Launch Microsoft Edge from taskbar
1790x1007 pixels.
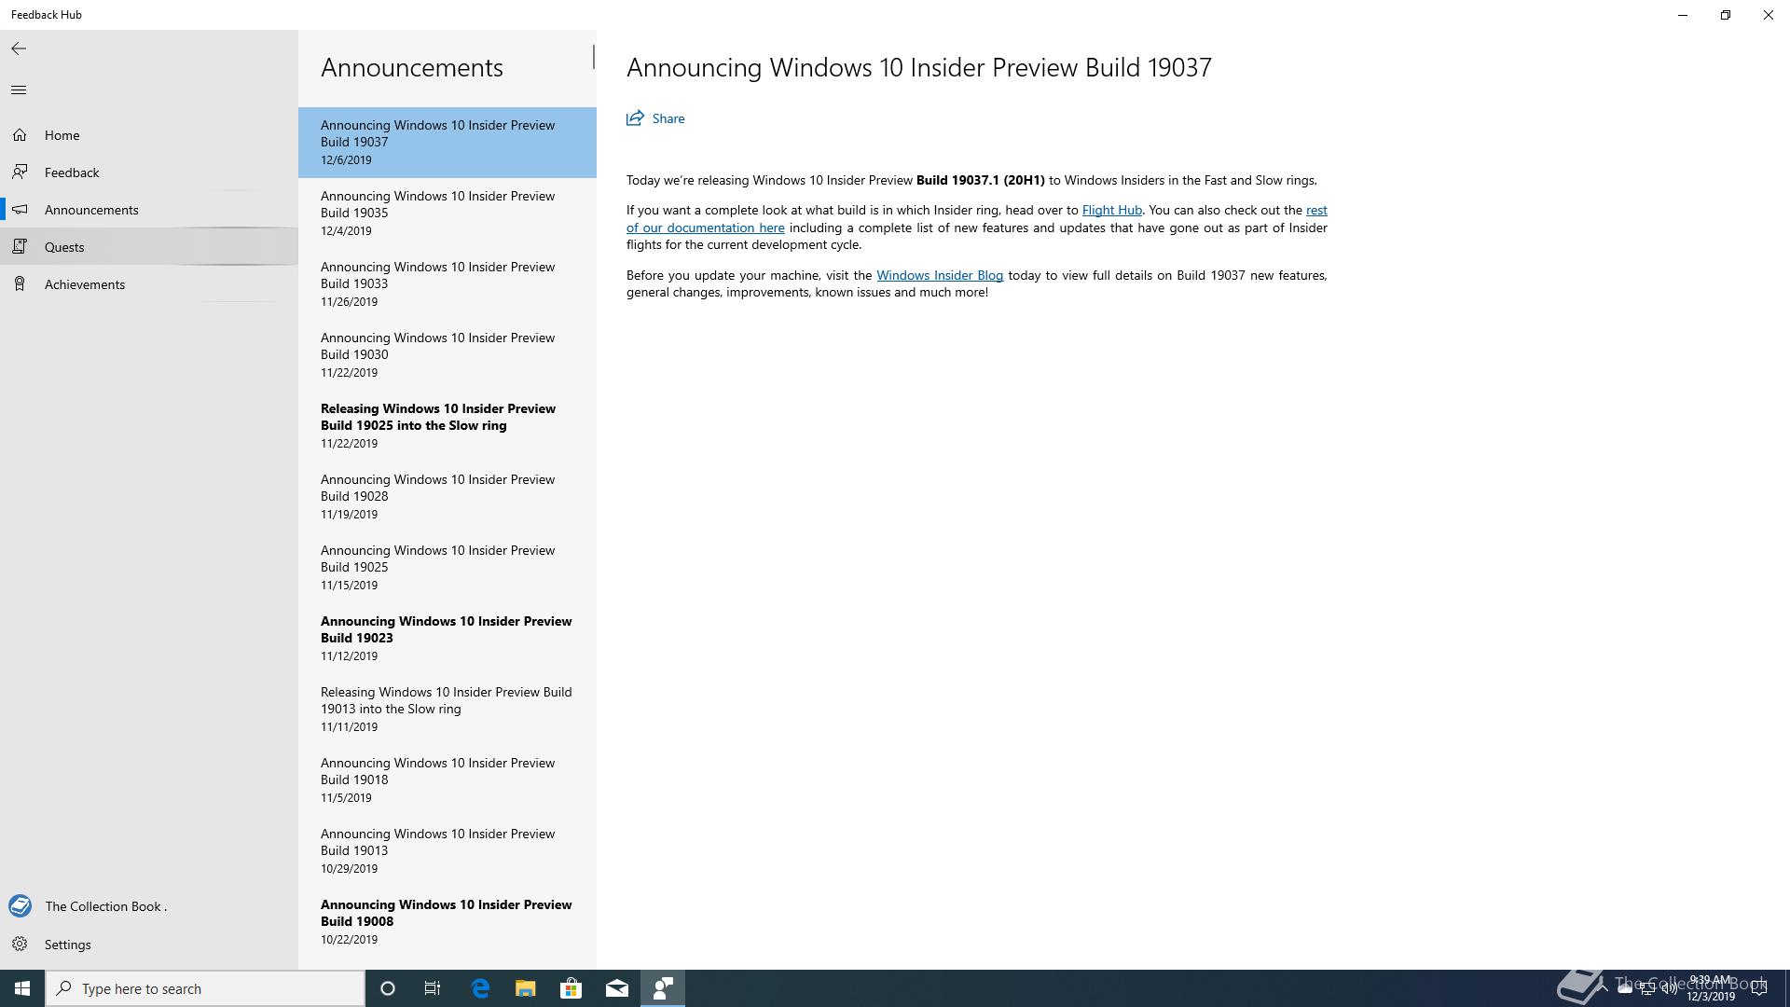point(480,988)
